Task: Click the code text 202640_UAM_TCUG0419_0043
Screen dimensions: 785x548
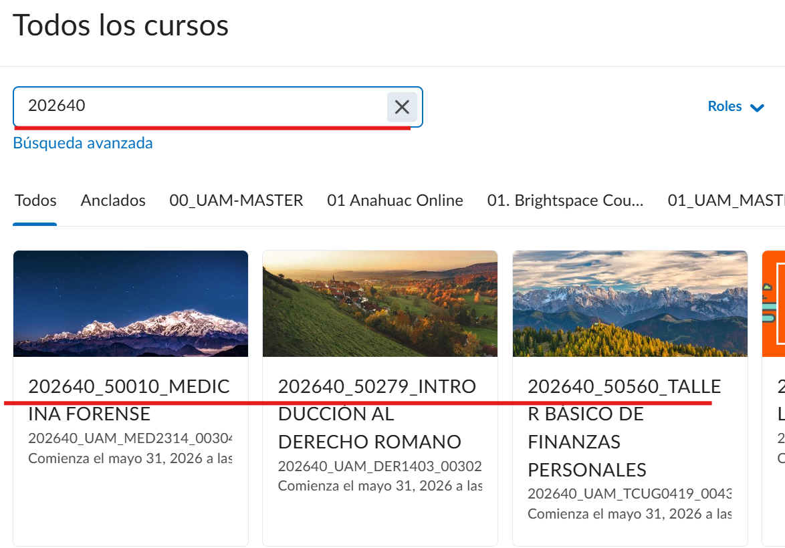Action: click(x=629, y=494)
